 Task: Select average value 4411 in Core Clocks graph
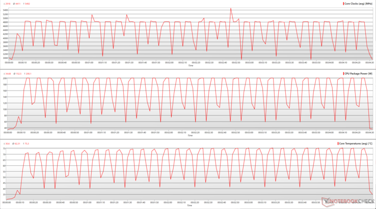(17, 4)
